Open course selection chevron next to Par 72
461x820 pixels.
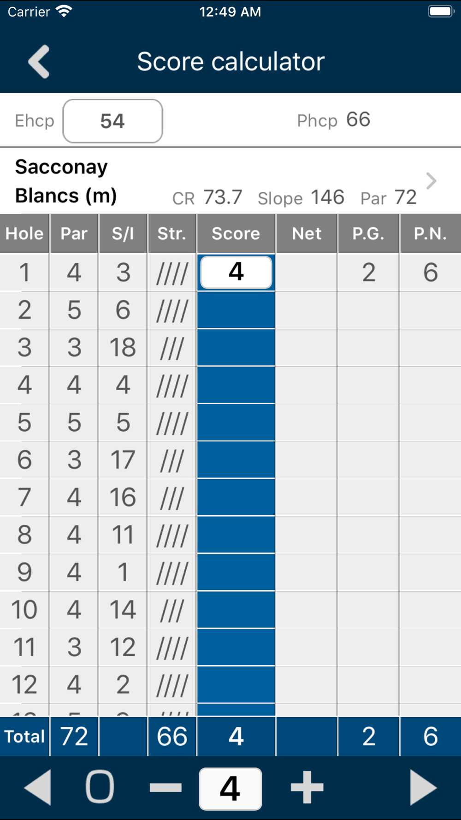pos(431,181)
